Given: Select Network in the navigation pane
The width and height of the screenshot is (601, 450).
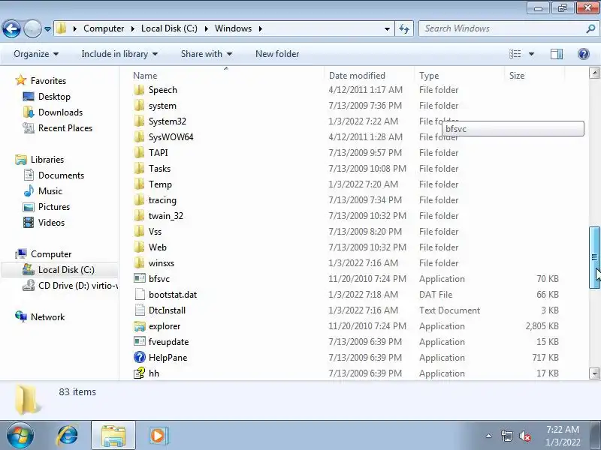Looking at the screenshot, I should pos(47,316).
